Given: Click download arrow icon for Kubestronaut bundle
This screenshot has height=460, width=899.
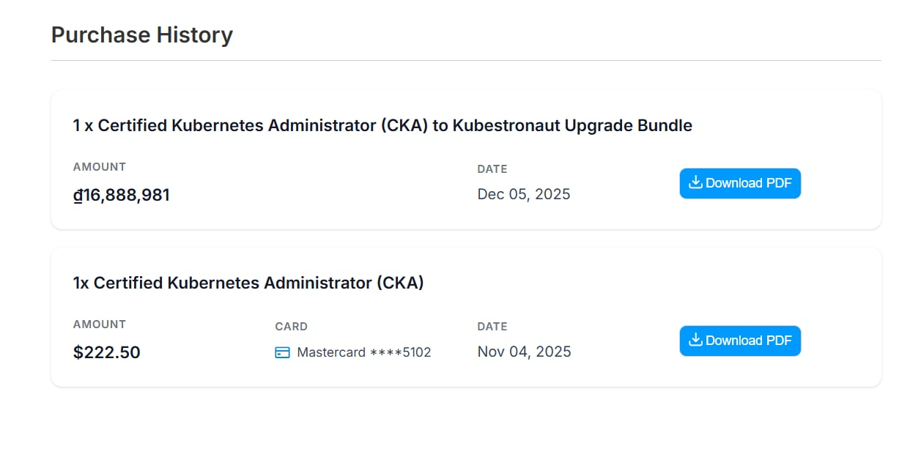Looking at the screenshot, I should coord(695,183).
